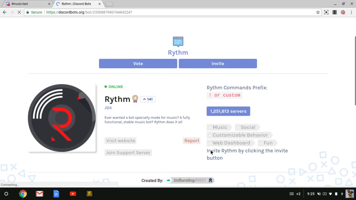Viewport: 356px width, 200px height.
Task: Go back to the previous page
Action: (x=5, y=12)
